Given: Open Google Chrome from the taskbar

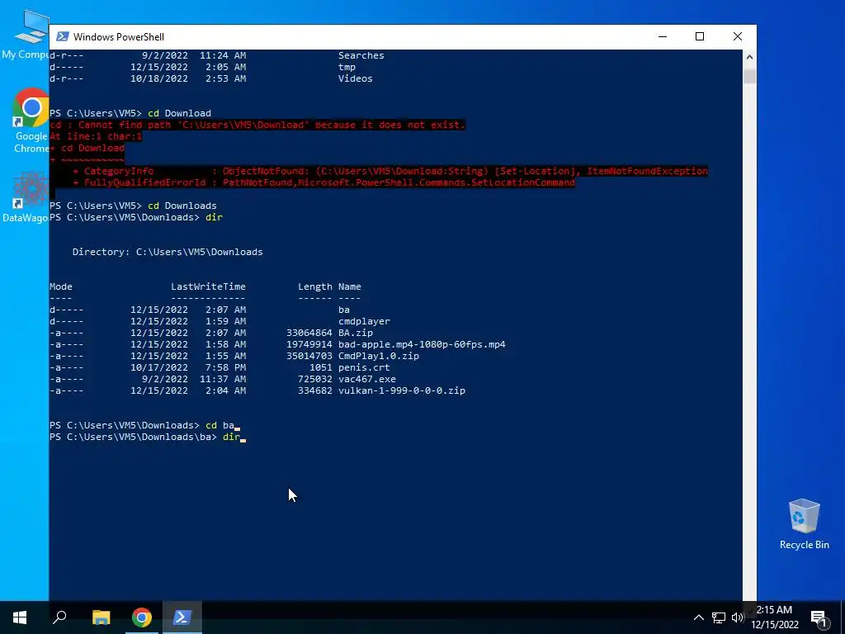Looking at the screenshot, I should 141,617.
